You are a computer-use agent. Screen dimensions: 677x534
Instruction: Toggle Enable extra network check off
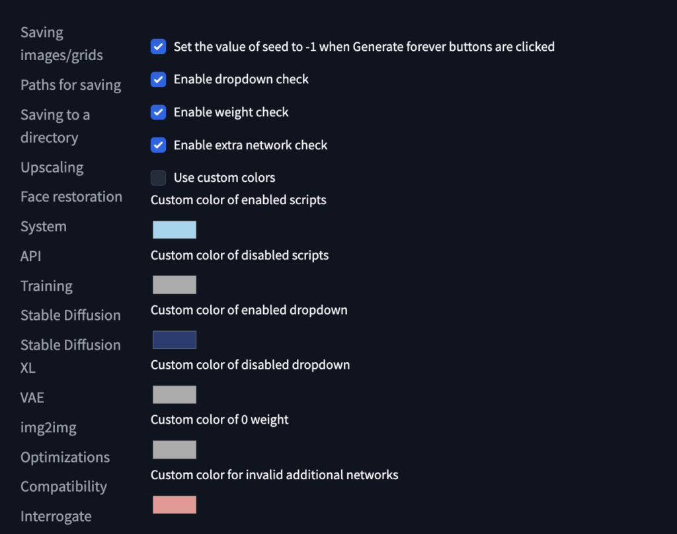click(x=158, y=145)
